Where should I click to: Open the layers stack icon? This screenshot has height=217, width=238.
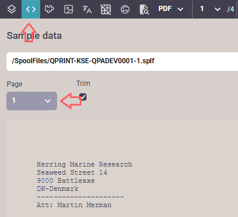click(12, 9)
